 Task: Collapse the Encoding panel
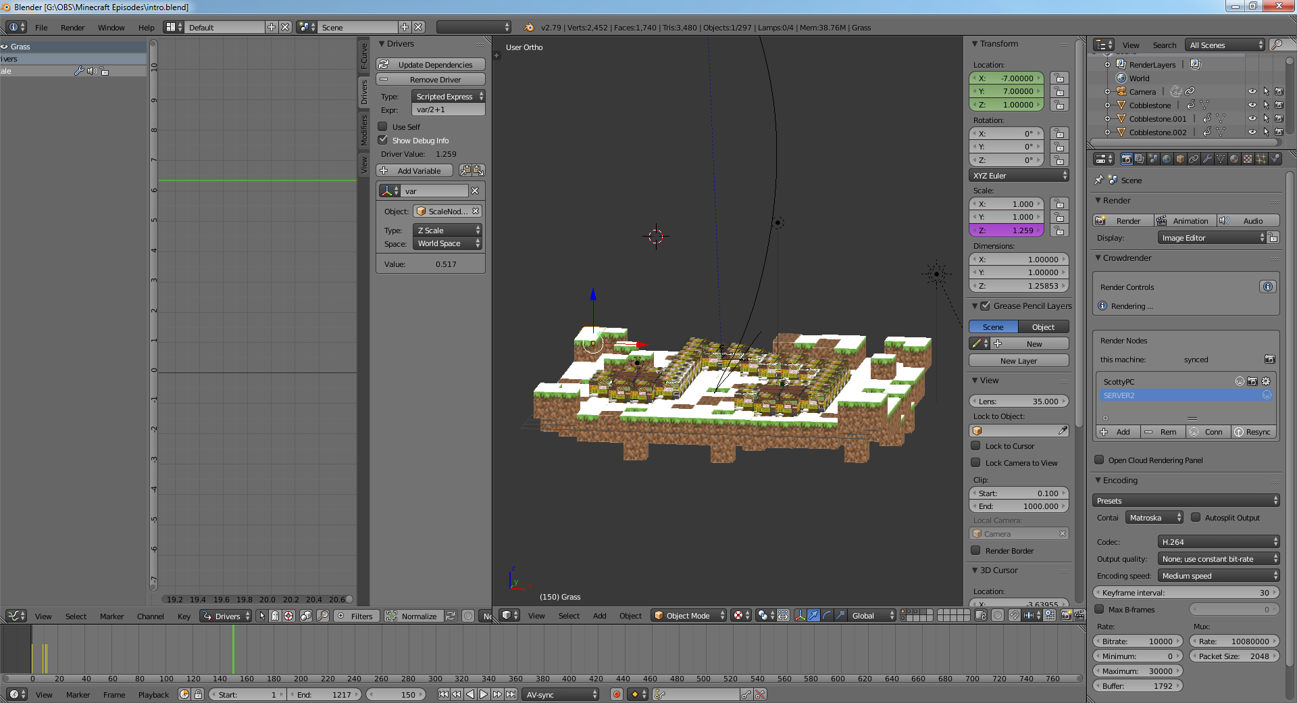click(1098, 480)
